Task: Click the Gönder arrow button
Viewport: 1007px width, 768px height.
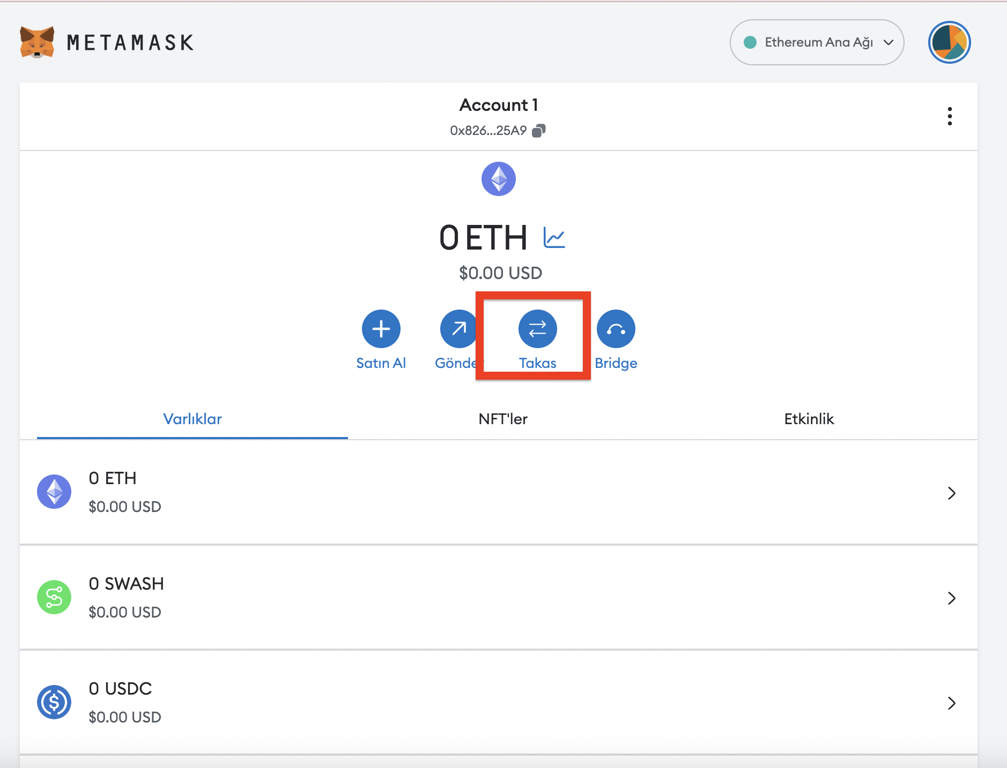Action: pos(460,329)
